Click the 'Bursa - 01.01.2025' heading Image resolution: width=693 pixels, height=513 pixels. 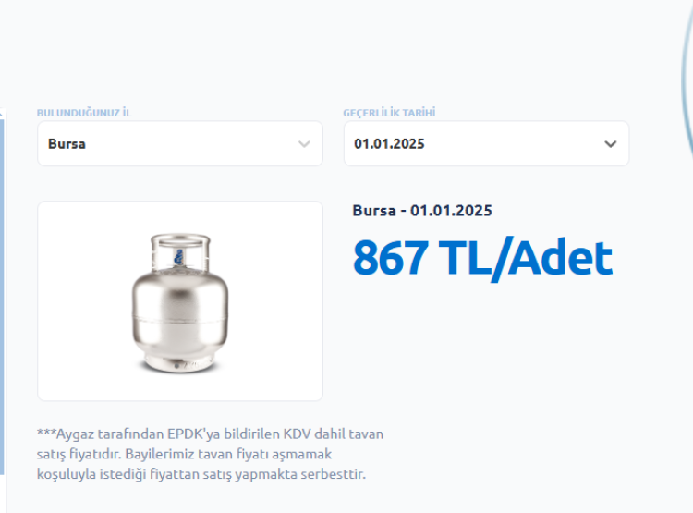(x=422, y=211)
